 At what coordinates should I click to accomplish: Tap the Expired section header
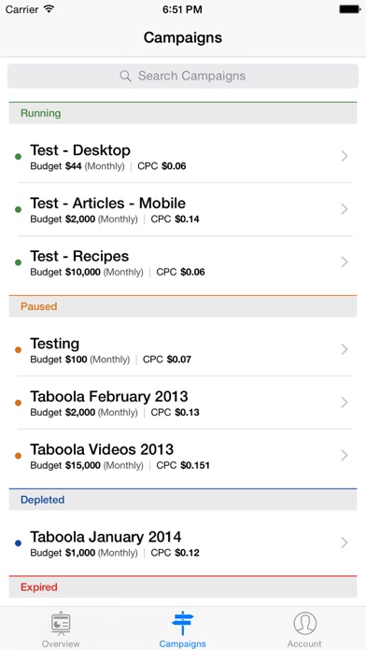(x=183, y=586)
